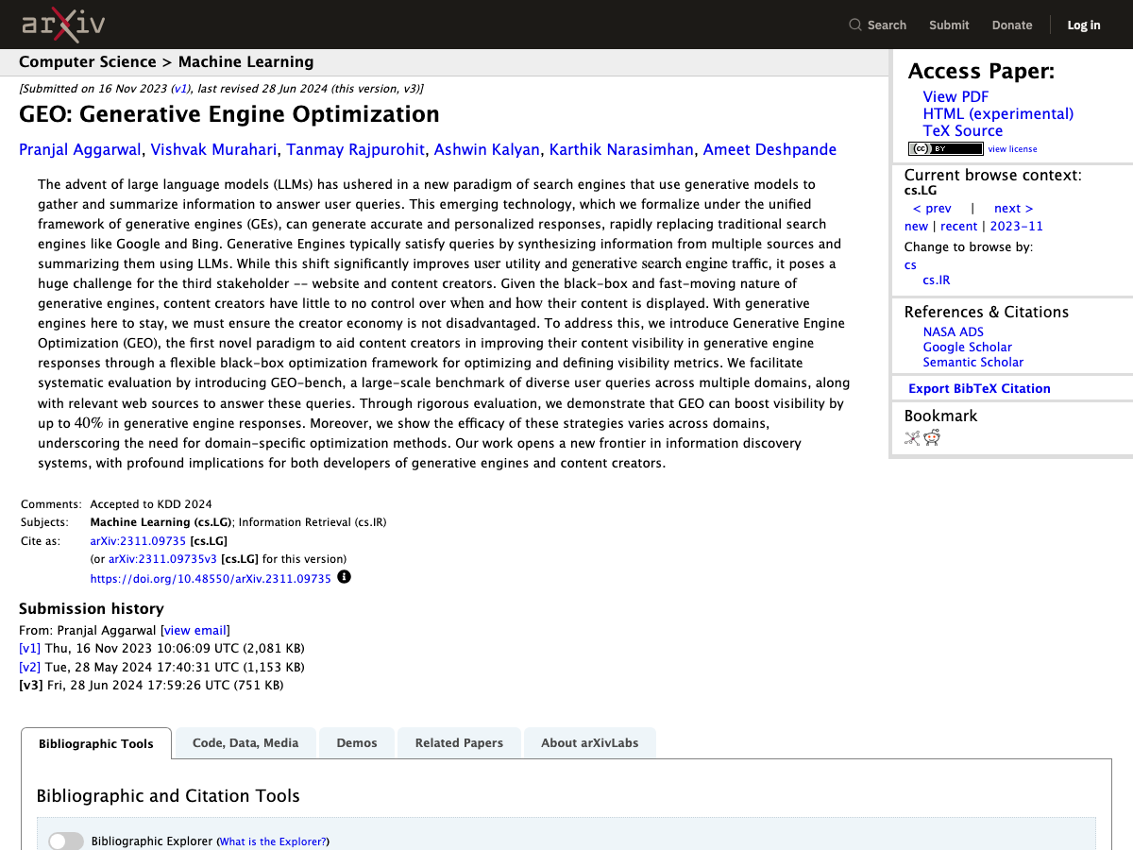The image size is (1133, 850).
Task: Open NASA ADS link
Action: point(954,331)
